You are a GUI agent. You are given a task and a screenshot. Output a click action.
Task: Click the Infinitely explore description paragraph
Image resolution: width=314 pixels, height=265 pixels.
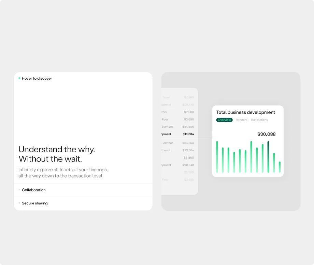63,173
